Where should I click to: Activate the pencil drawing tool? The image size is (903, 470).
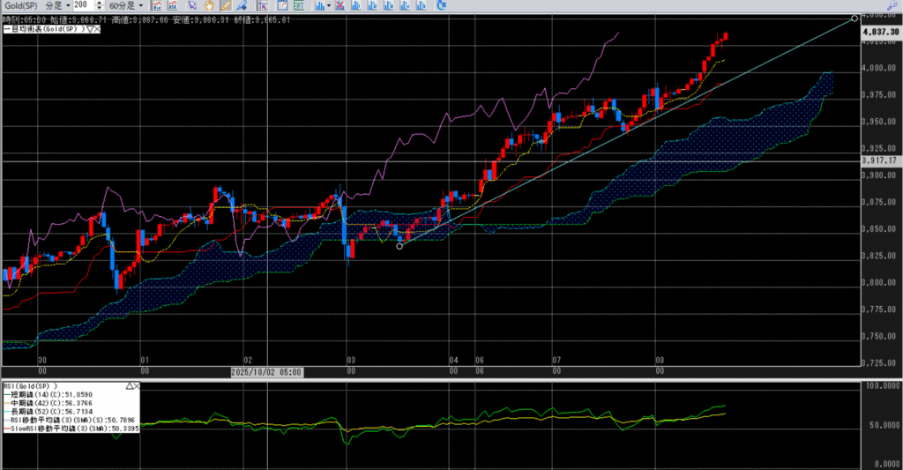click(226, 5)
